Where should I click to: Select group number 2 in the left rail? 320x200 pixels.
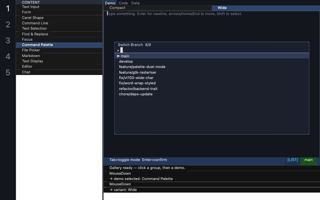(x=8, y=25)
